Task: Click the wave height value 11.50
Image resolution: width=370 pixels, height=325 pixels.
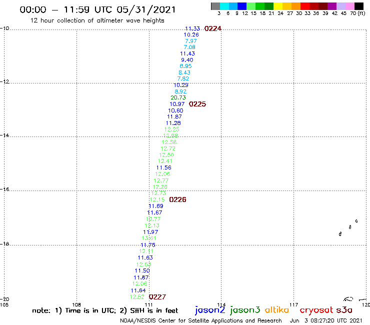Action: (142, 270)
